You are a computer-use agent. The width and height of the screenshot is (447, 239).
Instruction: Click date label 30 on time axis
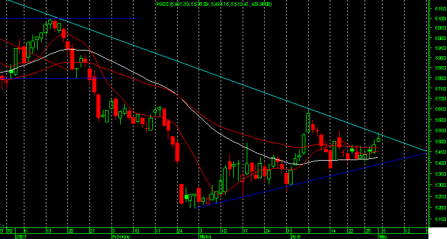10,231
